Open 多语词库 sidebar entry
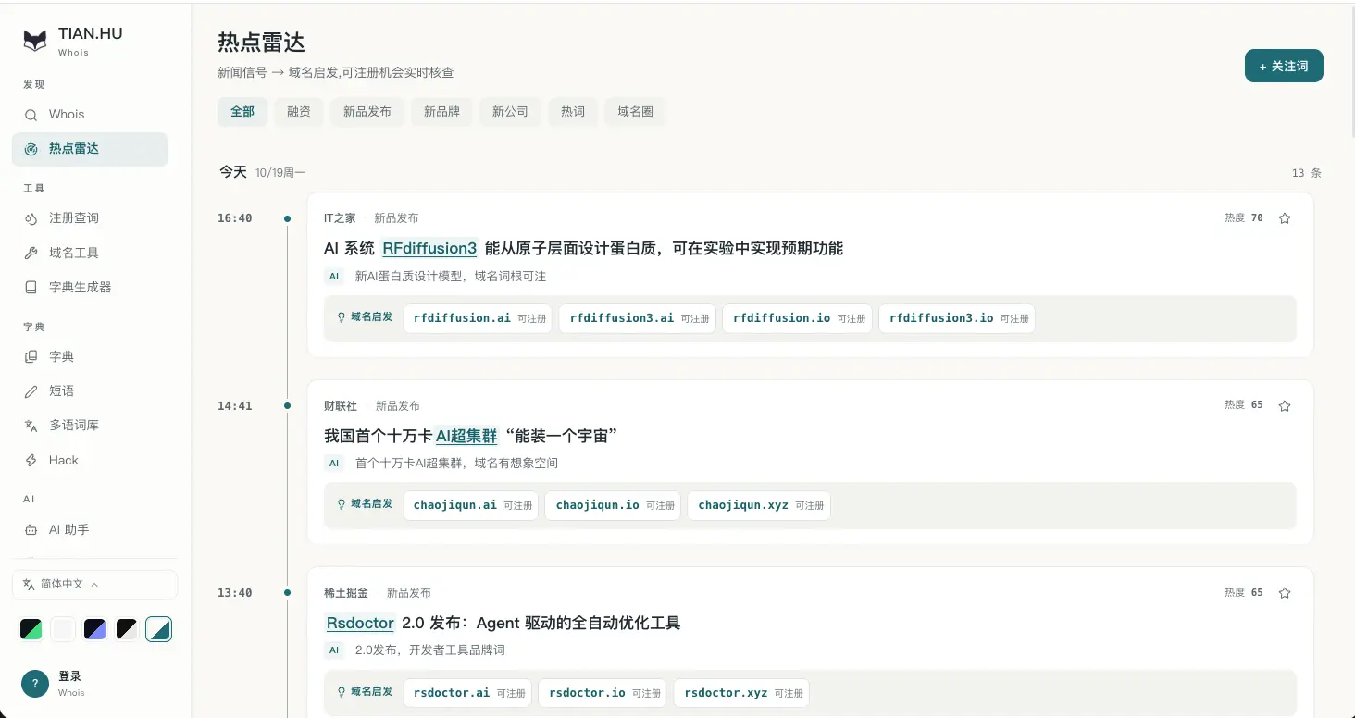The image size is (1355, 718). click(x=90, y=426)
